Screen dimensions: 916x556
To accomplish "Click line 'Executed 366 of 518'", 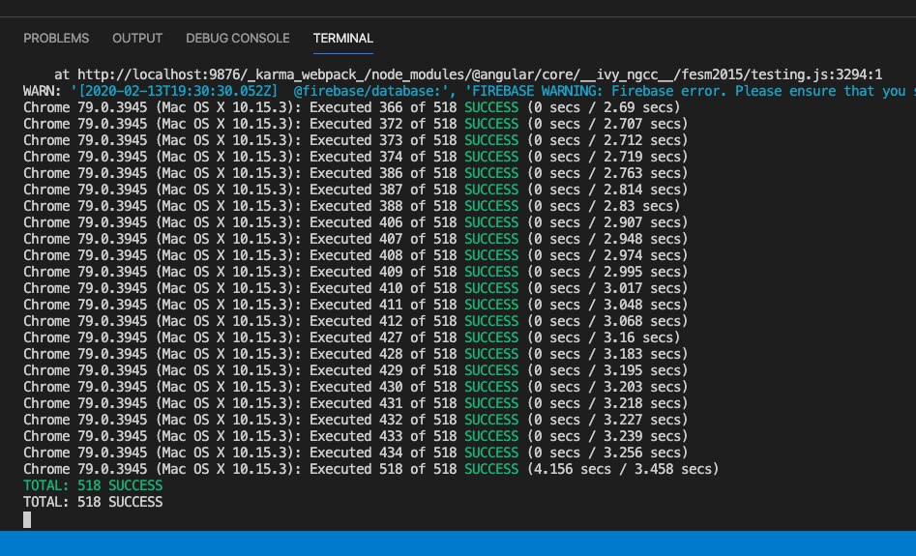I will click(x=352, y=107).
